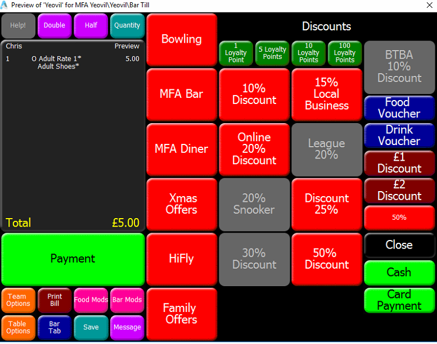
Task: Apply Discount 25% button
Action: (x=327, y=204)
